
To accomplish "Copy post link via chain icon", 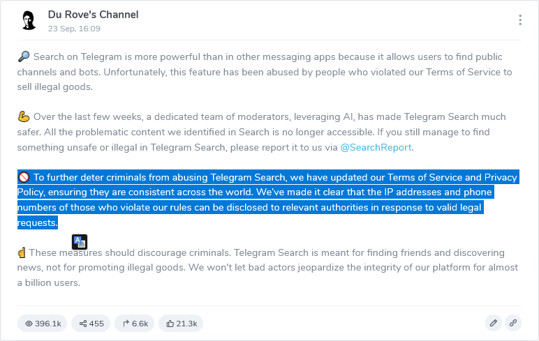I will point(513,323).
